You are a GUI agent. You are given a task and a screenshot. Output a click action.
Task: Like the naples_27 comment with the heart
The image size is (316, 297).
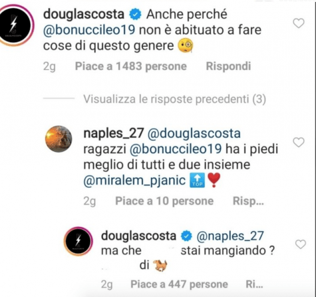coord(299,143)
